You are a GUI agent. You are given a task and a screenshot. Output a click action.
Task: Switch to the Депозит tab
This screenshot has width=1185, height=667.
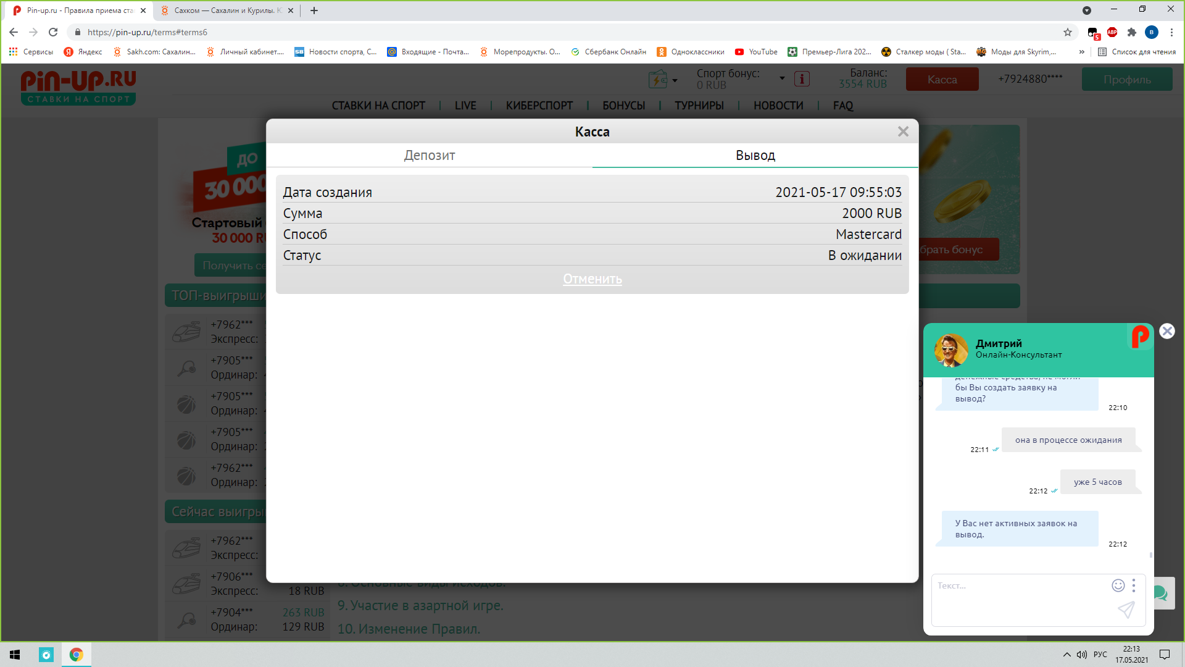coord(429,156)
